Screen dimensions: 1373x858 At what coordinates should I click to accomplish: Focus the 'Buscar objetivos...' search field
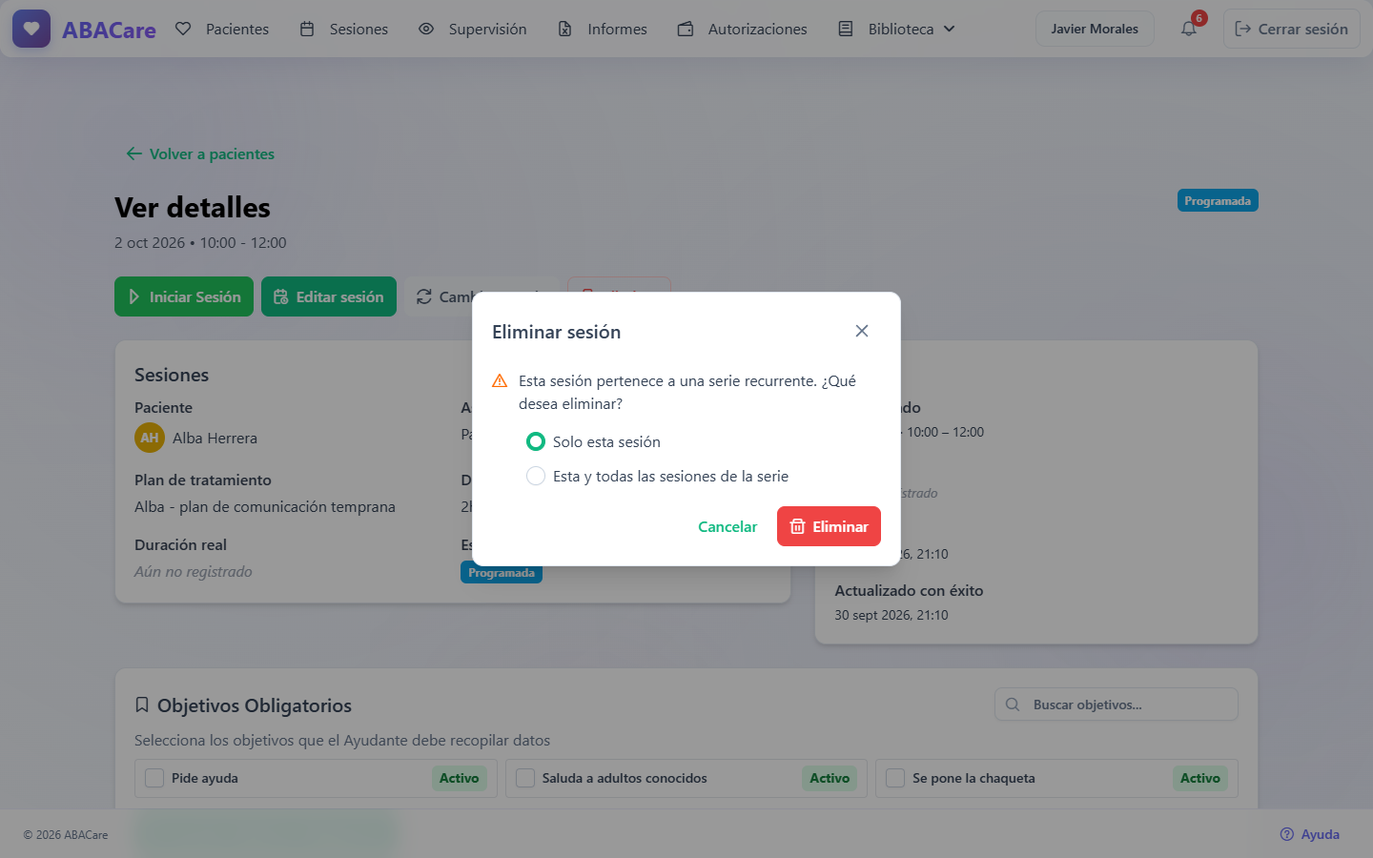pyautogui.click(x=1117, y=705)
